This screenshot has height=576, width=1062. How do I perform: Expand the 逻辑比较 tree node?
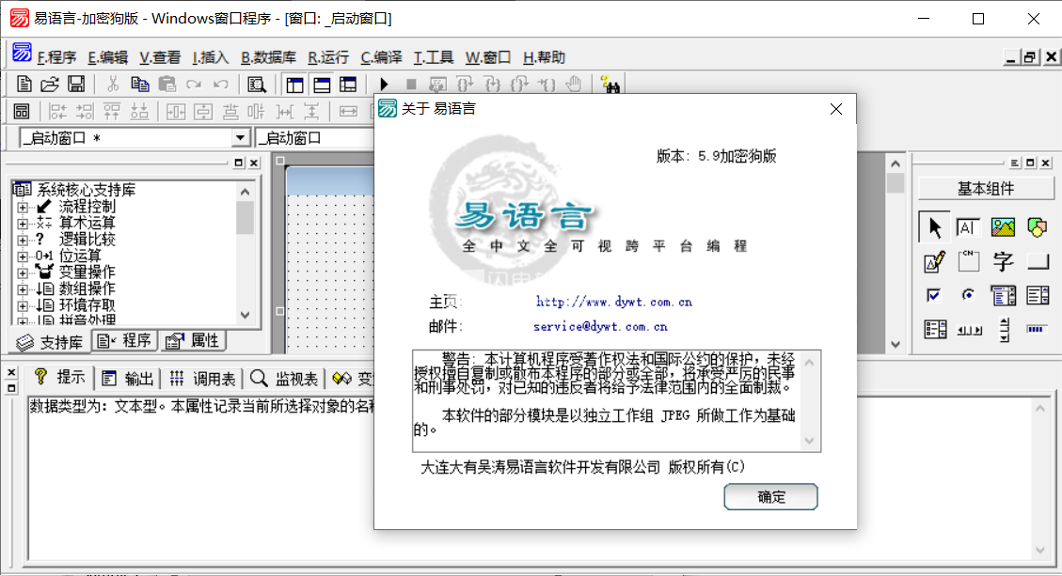pos(23,240)
